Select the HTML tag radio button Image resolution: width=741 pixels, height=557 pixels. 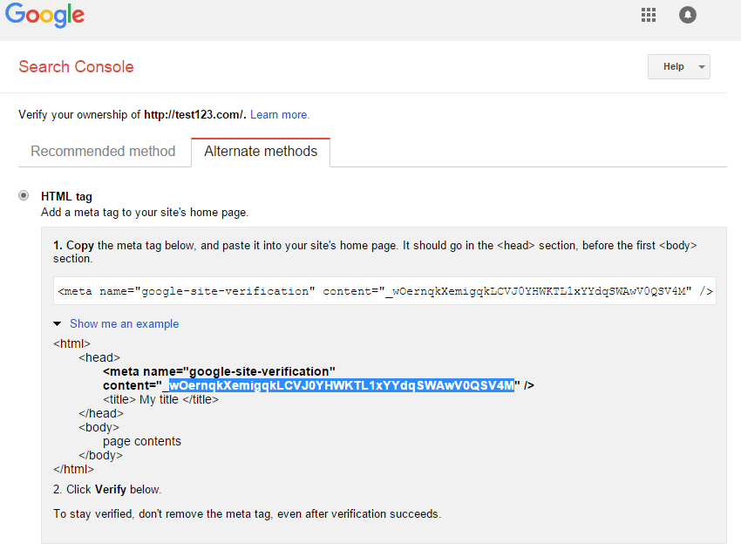pyautogui.click(x=24, y=196)
